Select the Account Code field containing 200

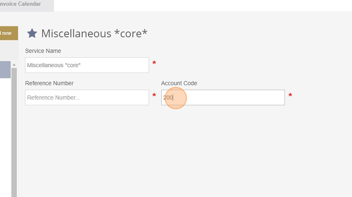[x=223, y=97]
